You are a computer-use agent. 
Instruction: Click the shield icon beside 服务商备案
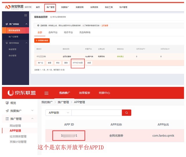7,43
